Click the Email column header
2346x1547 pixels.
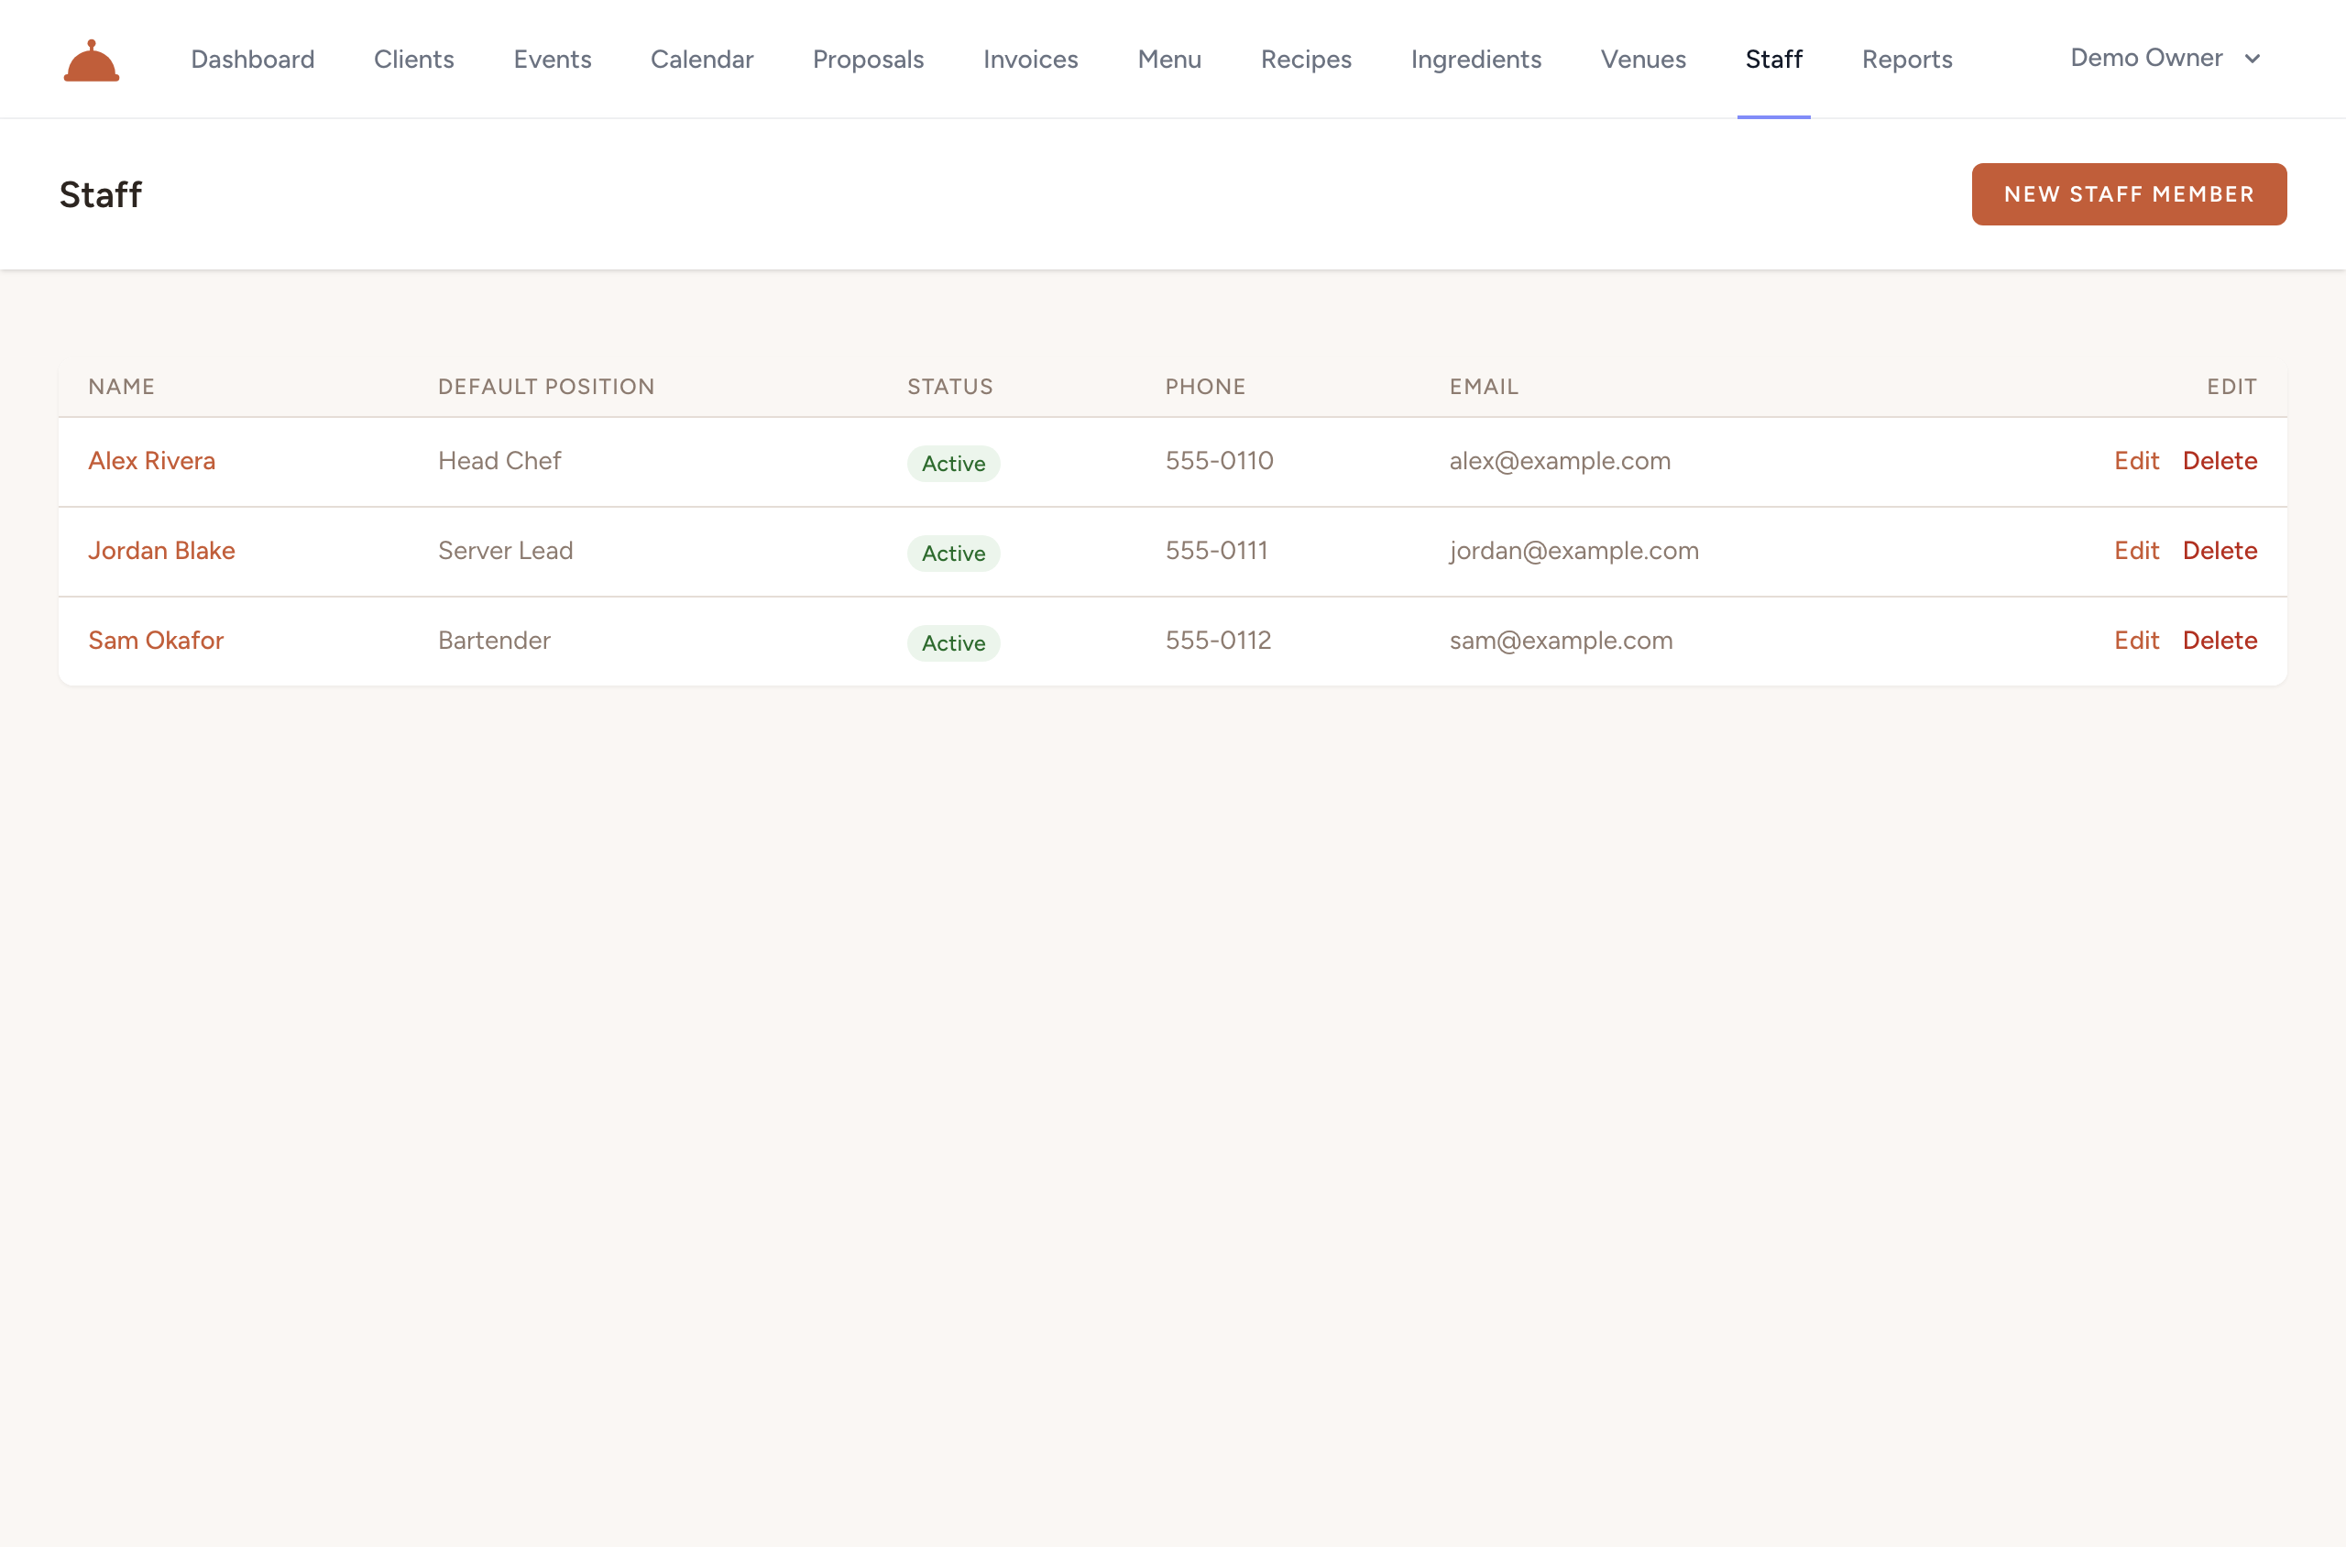(1484, 387)
